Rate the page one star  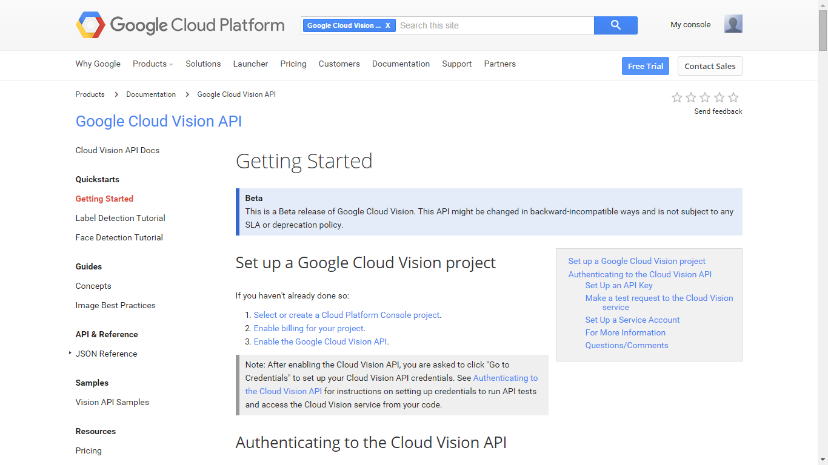[x=677, y=97]
